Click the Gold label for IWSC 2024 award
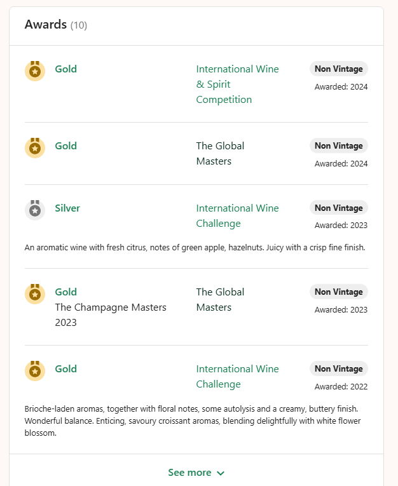The height and width of the screenshot is (486, 398). [x=65, y=69]
